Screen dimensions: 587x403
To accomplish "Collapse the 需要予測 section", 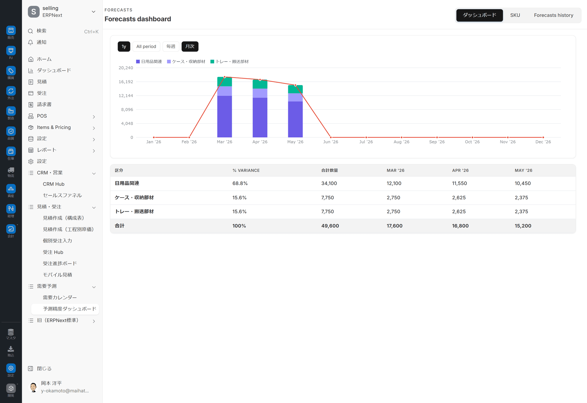I will point(94,287).
